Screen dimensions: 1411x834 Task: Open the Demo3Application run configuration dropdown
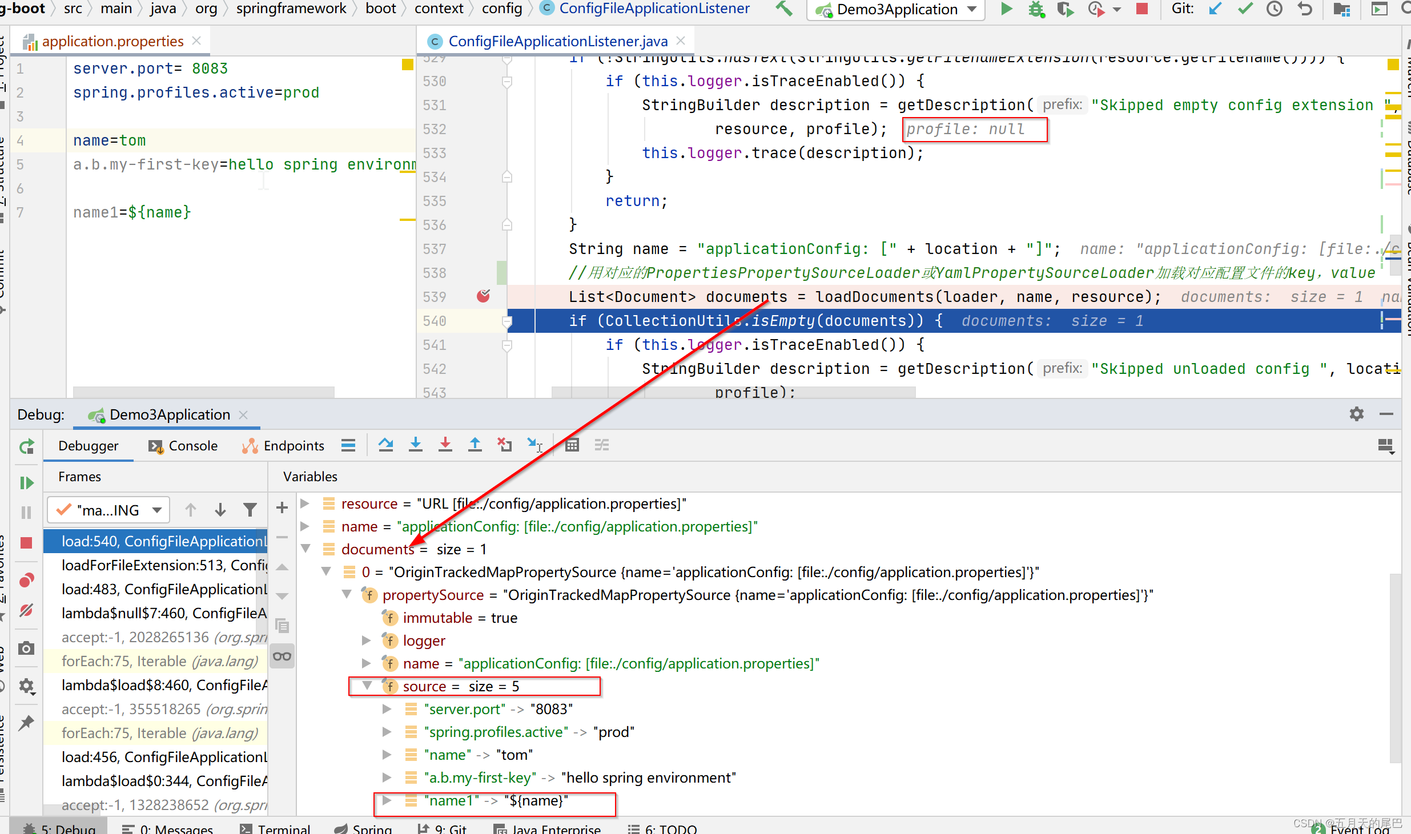[895, 10]
